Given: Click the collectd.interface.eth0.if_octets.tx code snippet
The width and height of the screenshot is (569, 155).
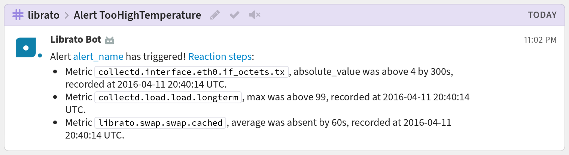Looking at the screenshot, I should pos(191,72).
